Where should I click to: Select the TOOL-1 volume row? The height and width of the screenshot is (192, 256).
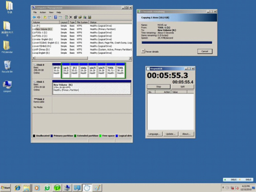[82, 33]
